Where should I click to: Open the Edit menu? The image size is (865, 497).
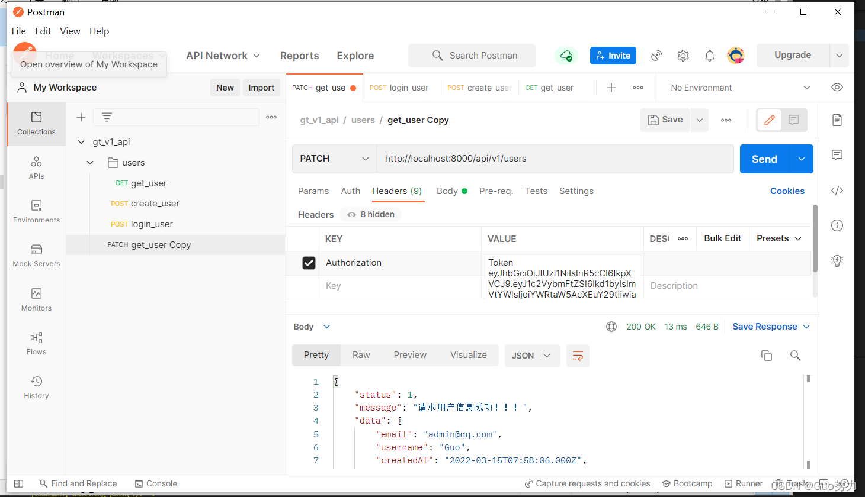click(x=43, y=31)
